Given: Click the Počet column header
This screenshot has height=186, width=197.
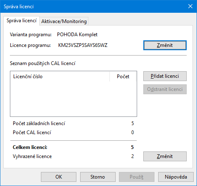Looking at the screenshot, I should click(123, 77).
